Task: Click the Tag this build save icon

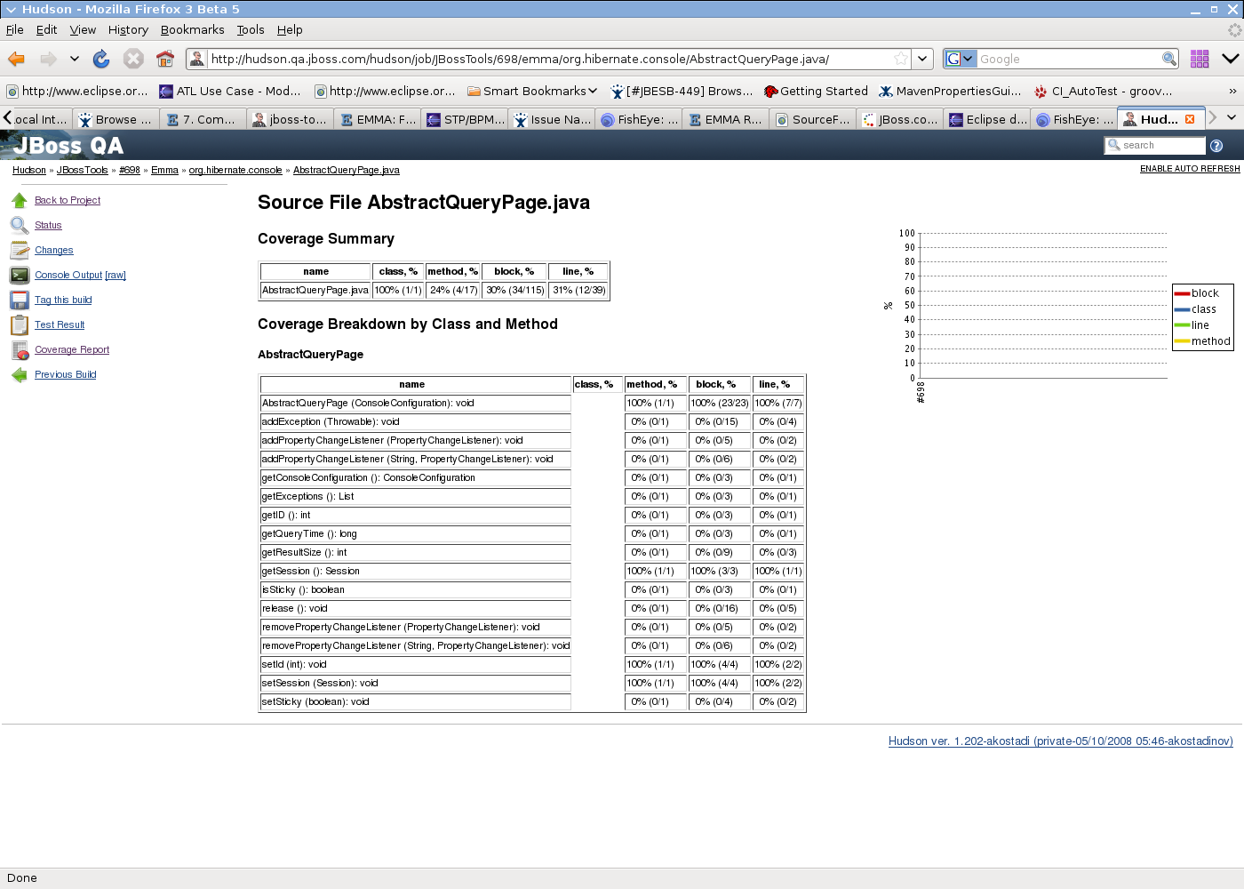Action: pyautogui.click(x=20, y=300)
